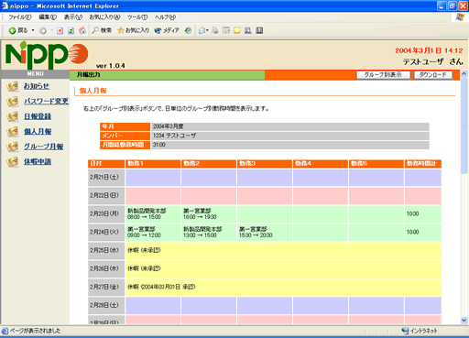Open the グループ月報 link

coord(44,147)
